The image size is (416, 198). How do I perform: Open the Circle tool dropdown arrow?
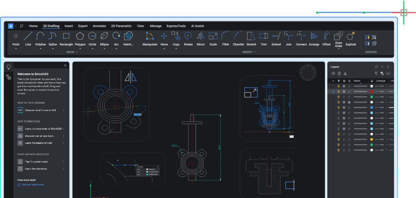(92, 49)
